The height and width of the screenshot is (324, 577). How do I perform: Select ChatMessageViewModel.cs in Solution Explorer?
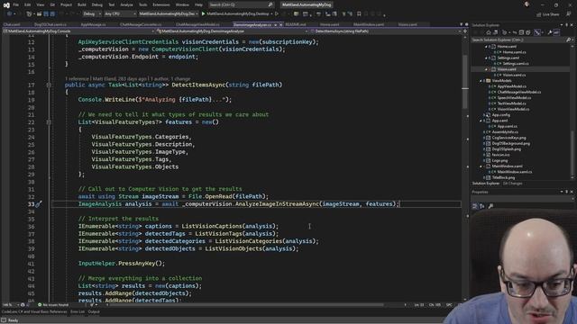pos(519,92)
